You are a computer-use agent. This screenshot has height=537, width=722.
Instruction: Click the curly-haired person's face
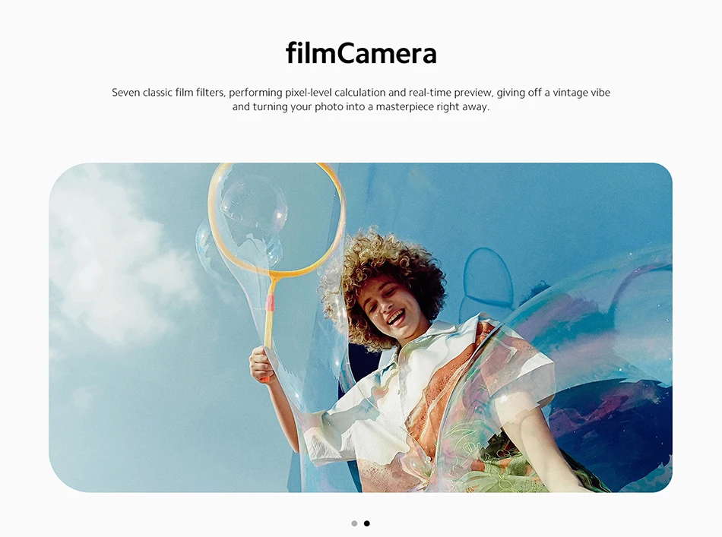pos(391,306)
